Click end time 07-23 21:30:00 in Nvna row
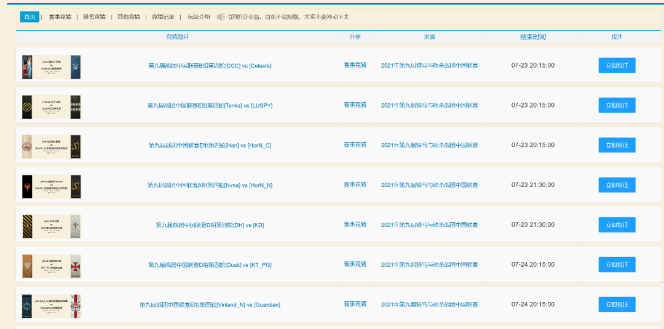 point(532,185)
